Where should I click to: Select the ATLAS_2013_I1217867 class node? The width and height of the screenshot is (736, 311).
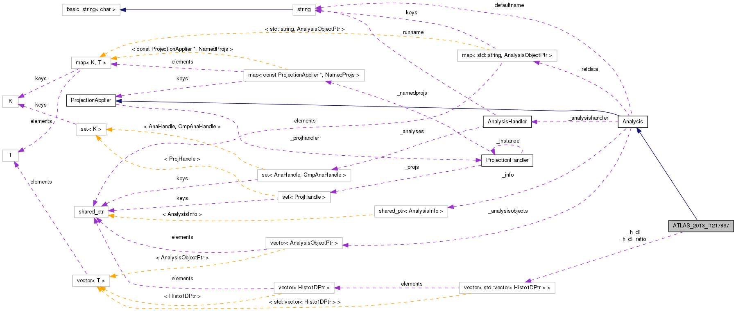701,226
